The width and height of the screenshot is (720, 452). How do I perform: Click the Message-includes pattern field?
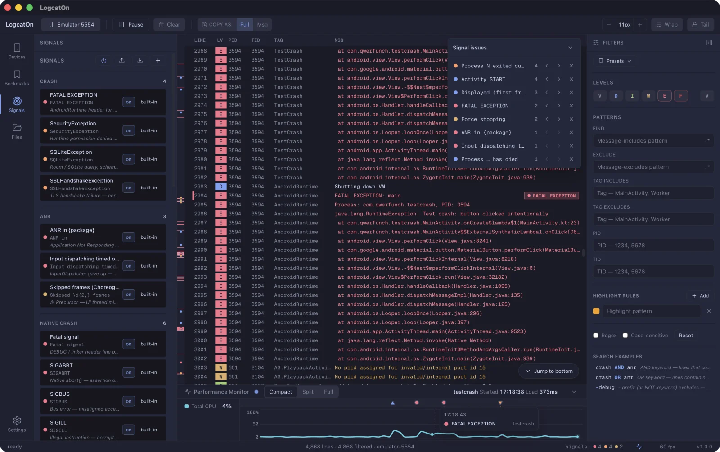point(653,141)
